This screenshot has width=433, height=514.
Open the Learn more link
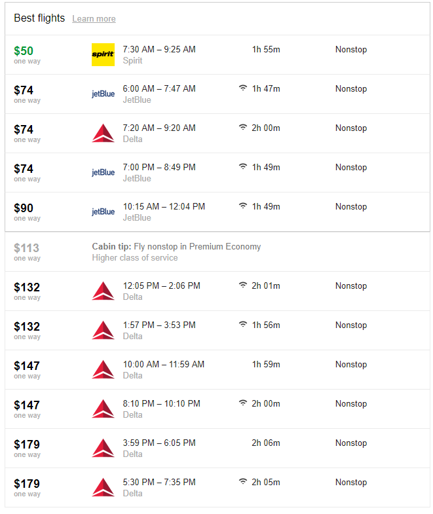coord(94,19)
